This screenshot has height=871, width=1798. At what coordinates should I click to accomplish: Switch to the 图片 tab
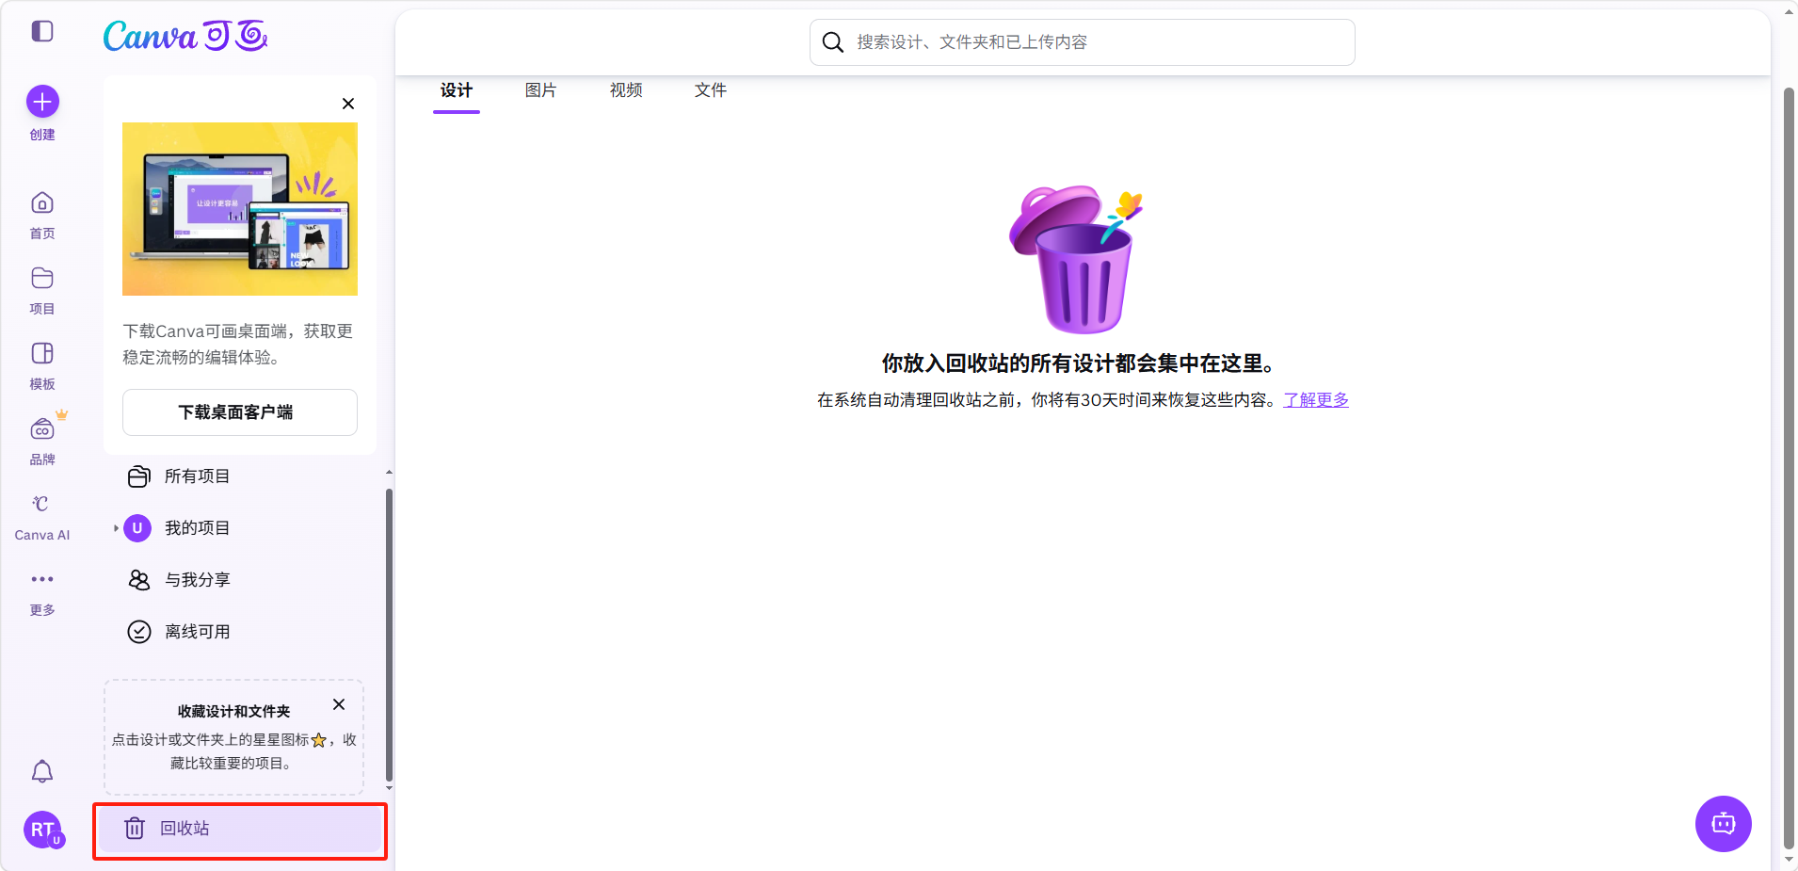(x=540, y=90)
